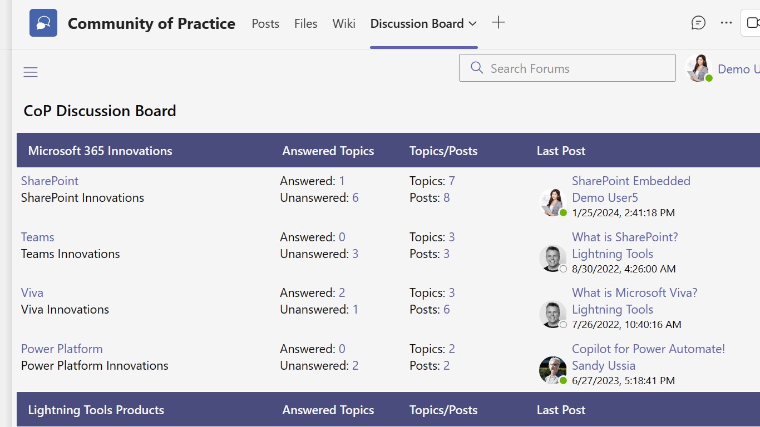This screenshot has width=760, height=427.
Task: Open the hamburger menu for forums
Action: click(x=31, y=72)
